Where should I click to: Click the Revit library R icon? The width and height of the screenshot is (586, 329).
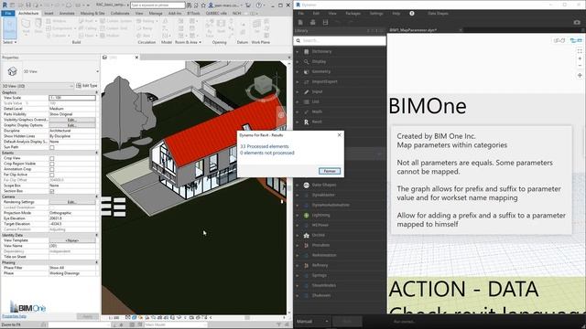[x=306, y=122]
